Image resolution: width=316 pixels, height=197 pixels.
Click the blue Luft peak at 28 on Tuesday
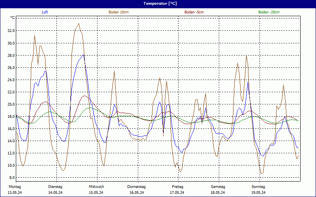click(83, 55)
